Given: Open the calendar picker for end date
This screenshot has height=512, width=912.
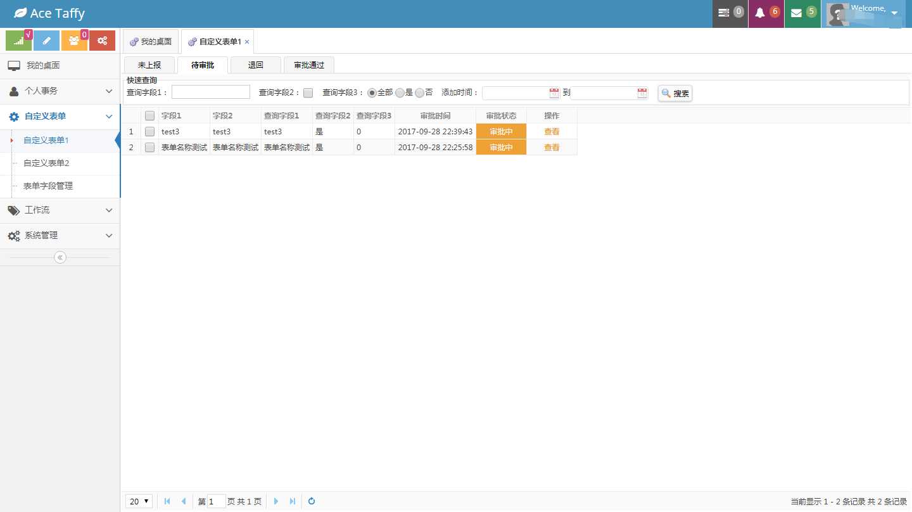Looking at the screenshot, I should pos(642,93).
